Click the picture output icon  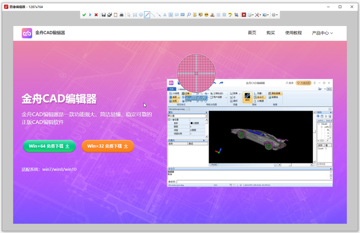tap(265, 15)
